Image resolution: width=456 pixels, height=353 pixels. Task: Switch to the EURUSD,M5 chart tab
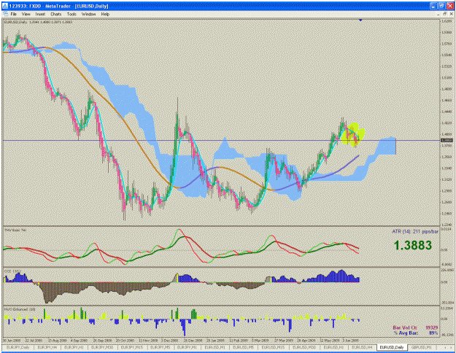click(x=243, y=347)
